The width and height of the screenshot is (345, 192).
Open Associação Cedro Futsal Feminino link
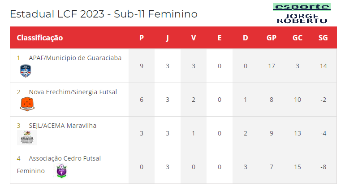pos(59,165)
